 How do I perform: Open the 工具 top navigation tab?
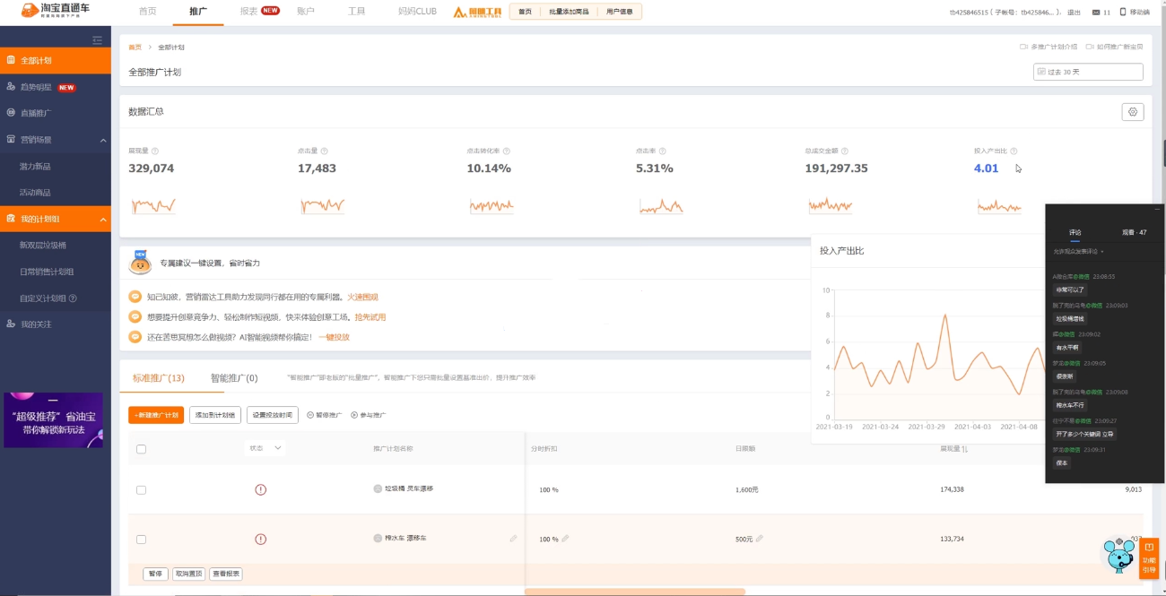point(356,12)
